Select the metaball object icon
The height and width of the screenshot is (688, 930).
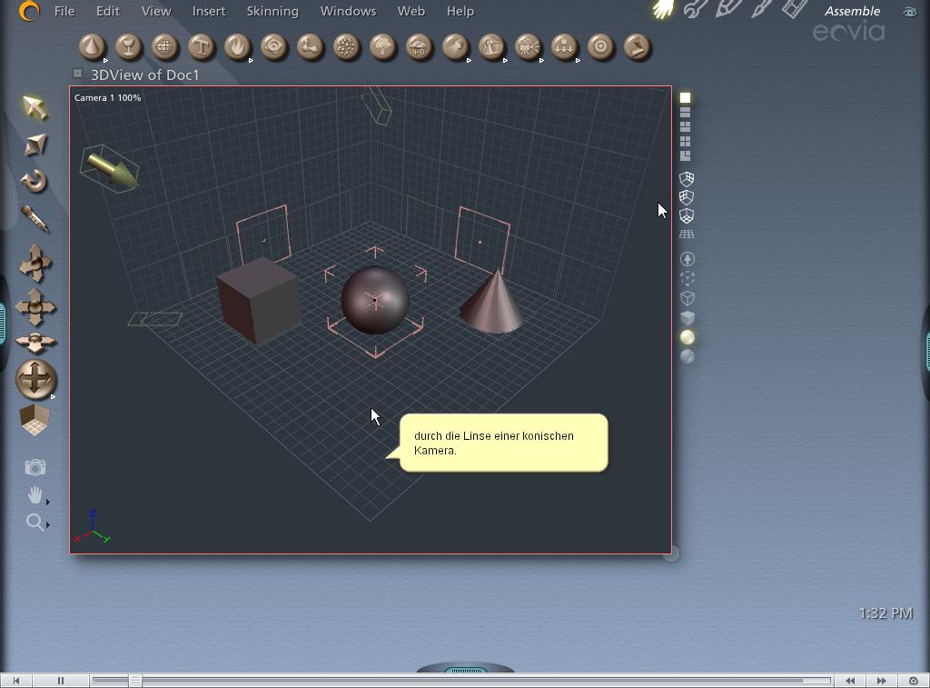[274, 47]
